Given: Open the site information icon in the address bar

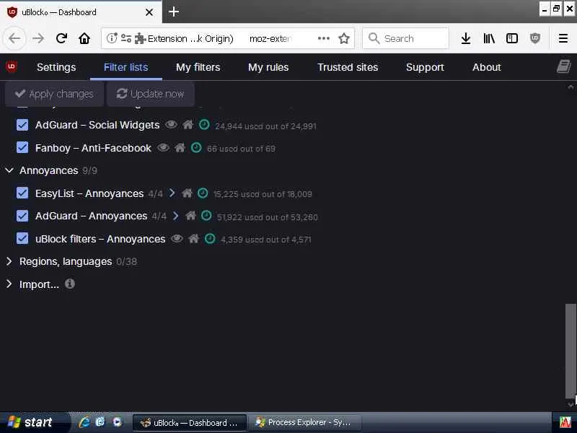Looking at the screenshot, I should [112, 38].
